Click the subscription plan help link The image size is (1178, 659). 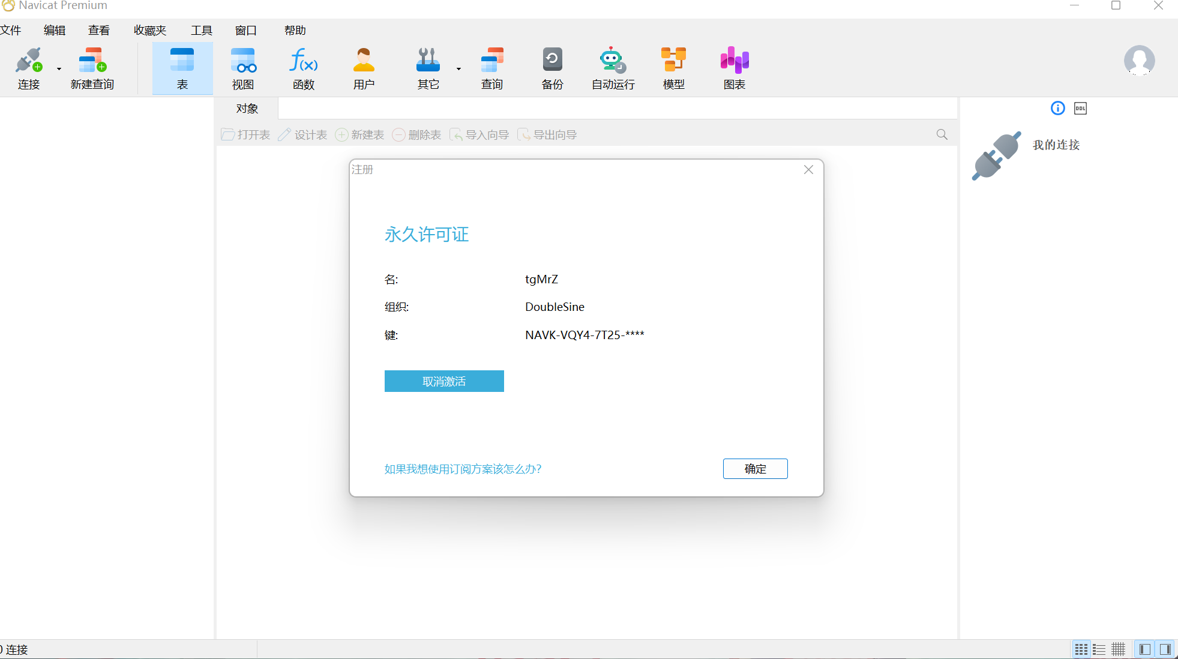(463, 469)
